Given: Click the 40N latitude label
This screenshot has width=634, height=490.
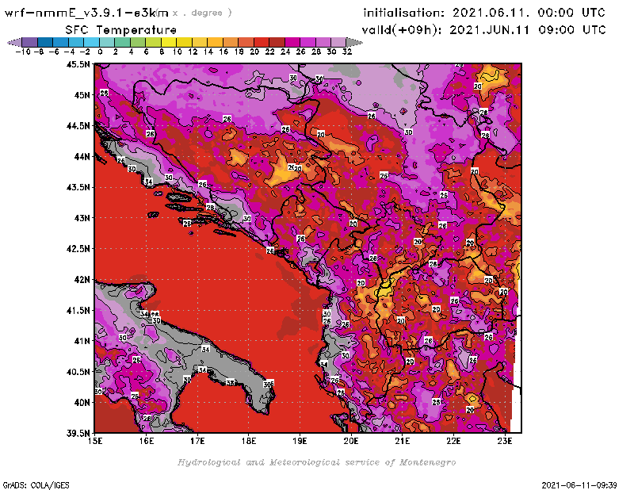Looking at the screenshot, I should (82, 402).
